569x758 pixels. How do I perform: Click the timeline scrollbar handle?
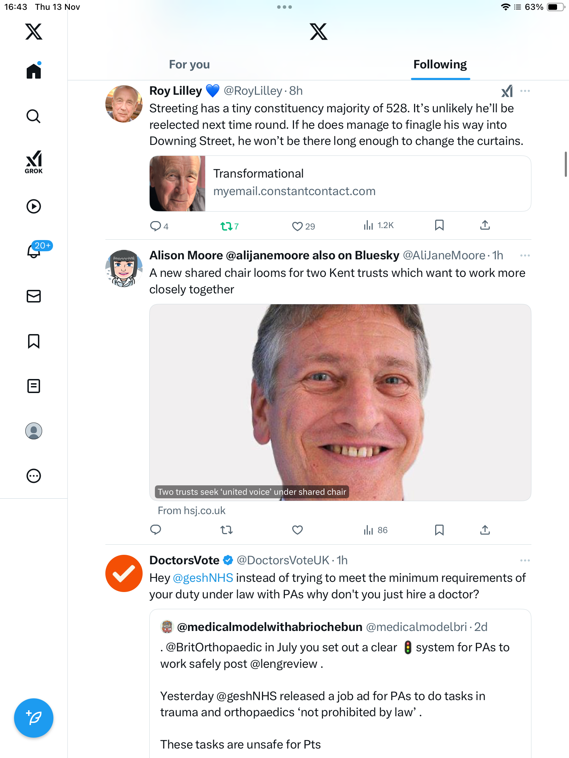pyautogui.click(x=565, y=164)
